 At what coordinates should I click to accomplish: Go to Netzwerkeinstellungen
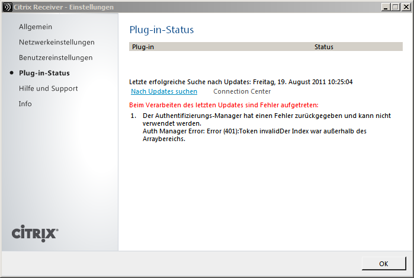(x=56, y=42)
